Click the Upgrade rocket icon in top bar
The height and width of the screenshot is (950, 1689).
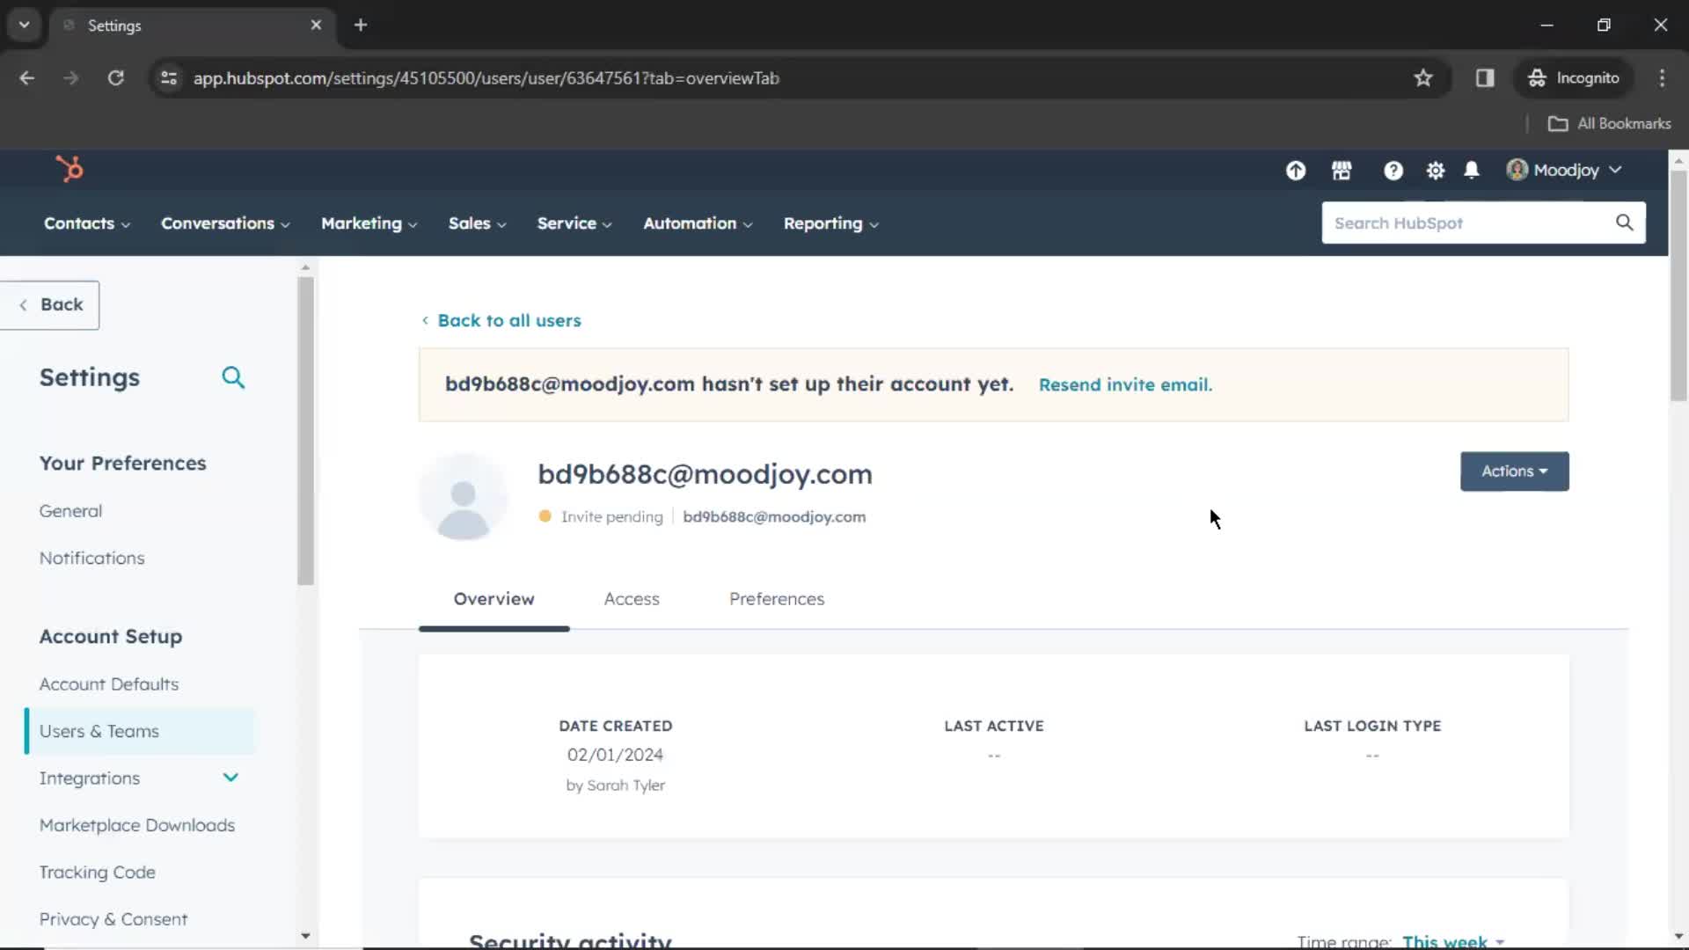[1296, 171]
